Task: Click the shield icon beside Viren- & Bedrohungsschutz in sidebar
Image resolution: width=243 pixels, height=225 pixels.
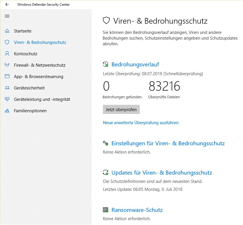Action: pyautogui.click(x=7, y=42)
